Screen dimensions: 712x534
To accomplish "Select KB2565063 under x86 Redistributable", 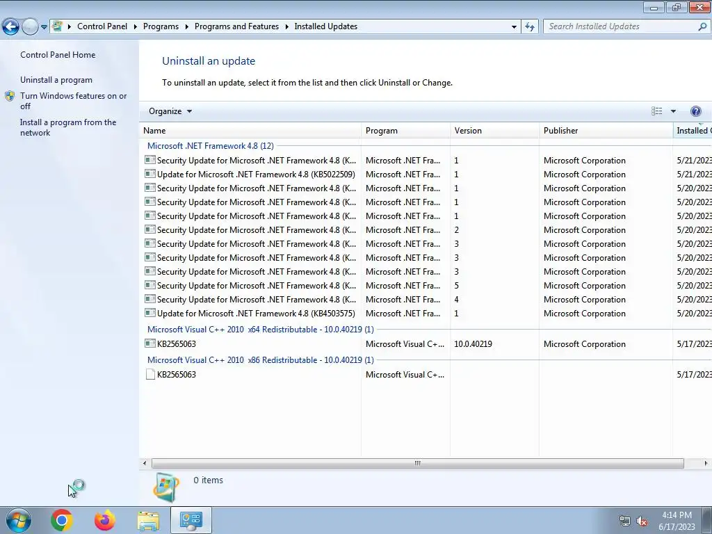I will (176, 374).
